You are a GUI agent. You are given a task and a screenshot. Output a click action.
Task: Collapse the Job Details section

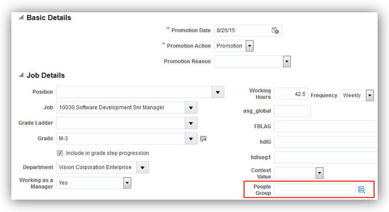click(x=21, y=75)
